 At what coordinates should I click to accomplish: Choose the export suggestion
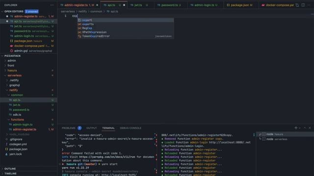coord(126,20)
